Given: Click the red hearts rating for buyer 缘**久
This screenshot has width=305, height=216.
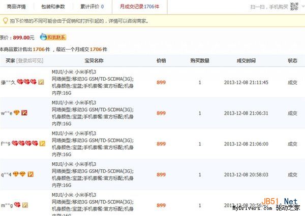Looking at the screenshot, I should point(26,82).
